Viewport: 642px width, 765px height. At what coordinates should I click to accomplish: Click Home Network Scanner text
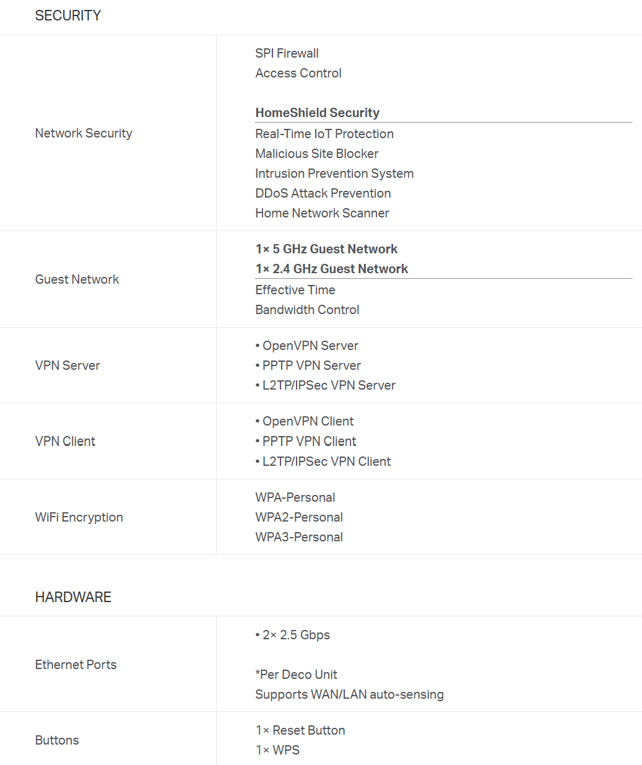coord(323,213)
